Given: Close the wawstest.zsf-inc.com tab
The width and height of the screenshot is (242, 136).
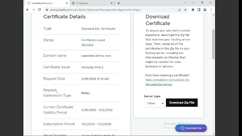Looking at the screenshot, I should [x=67, y=3].
